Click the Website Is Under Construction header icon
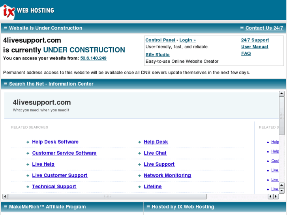 pos(6,28)
